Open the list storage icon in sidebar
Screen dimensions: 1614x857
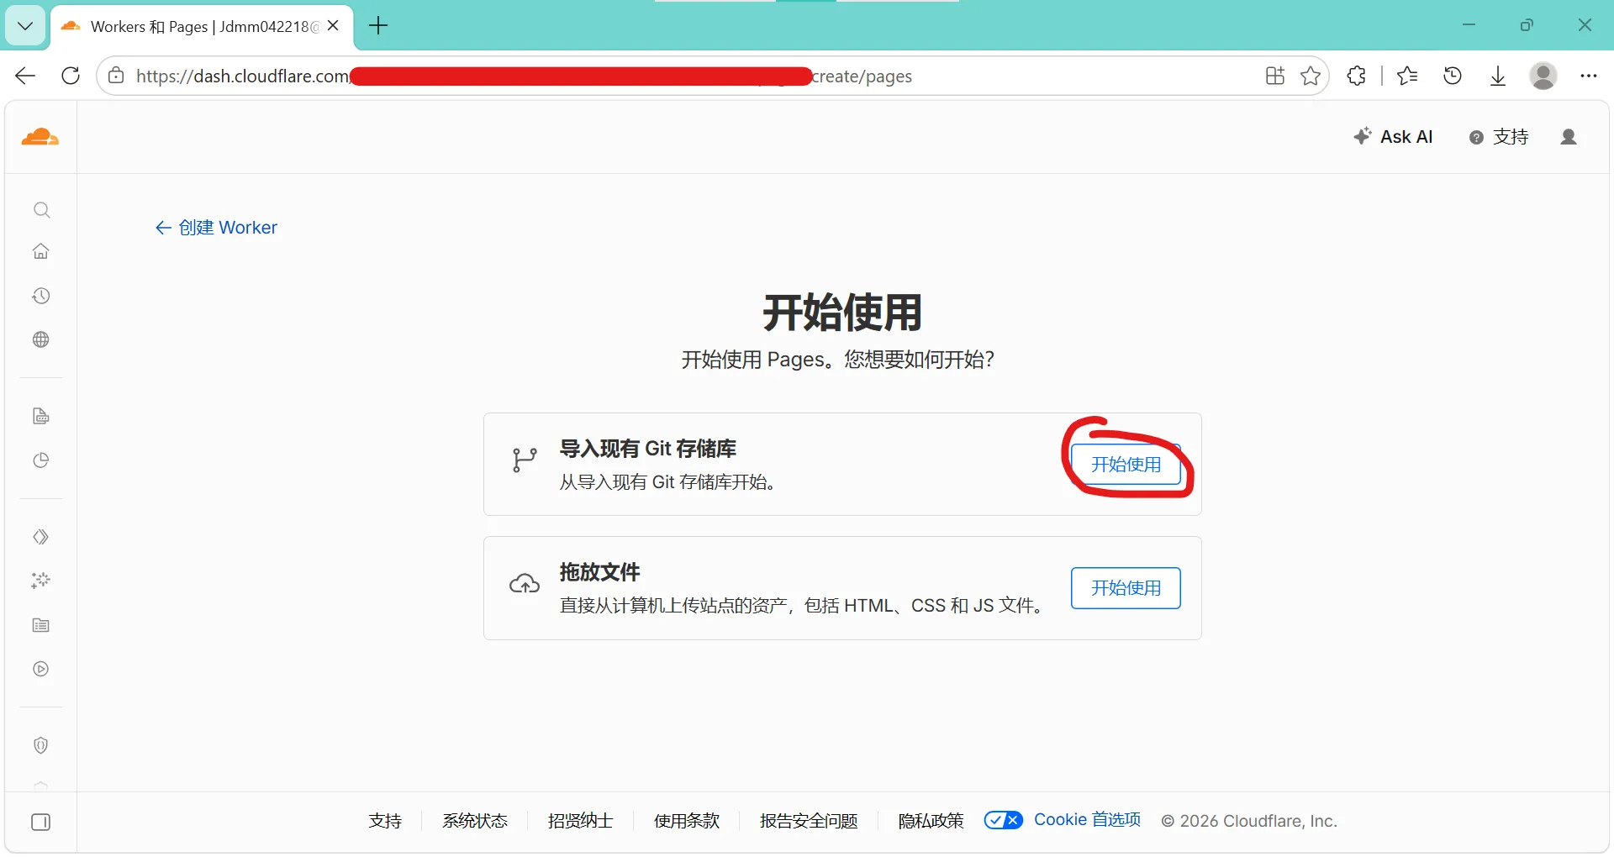[x=41, y=625]
